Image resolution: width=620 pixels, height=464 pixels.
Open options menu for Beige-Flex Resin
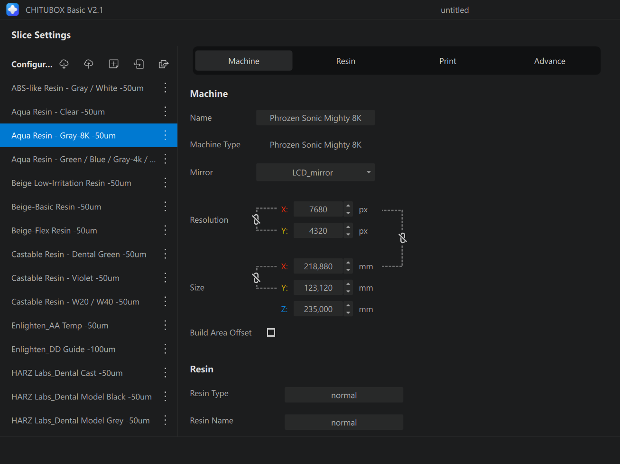[x=165, y=230]
